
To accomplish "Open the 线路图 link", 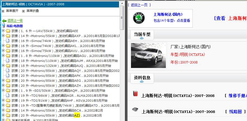I will pyautogui.click(x=235, y=112).
